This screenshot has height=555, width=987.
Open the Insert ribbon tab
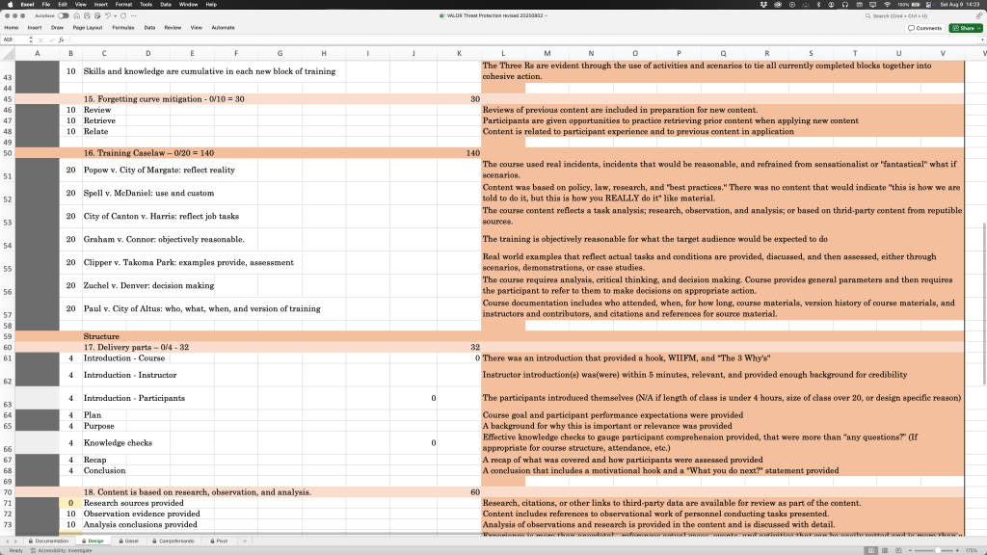click(35, 28)
